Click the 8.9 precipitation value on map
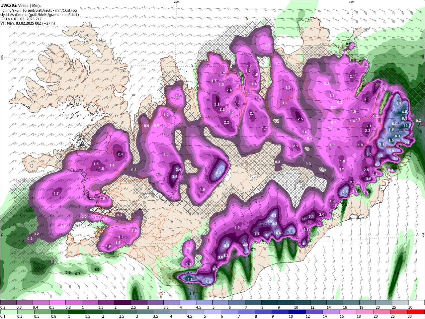This screenshot has width=425, height=319. pyautogui.click(x=391, y=141)
